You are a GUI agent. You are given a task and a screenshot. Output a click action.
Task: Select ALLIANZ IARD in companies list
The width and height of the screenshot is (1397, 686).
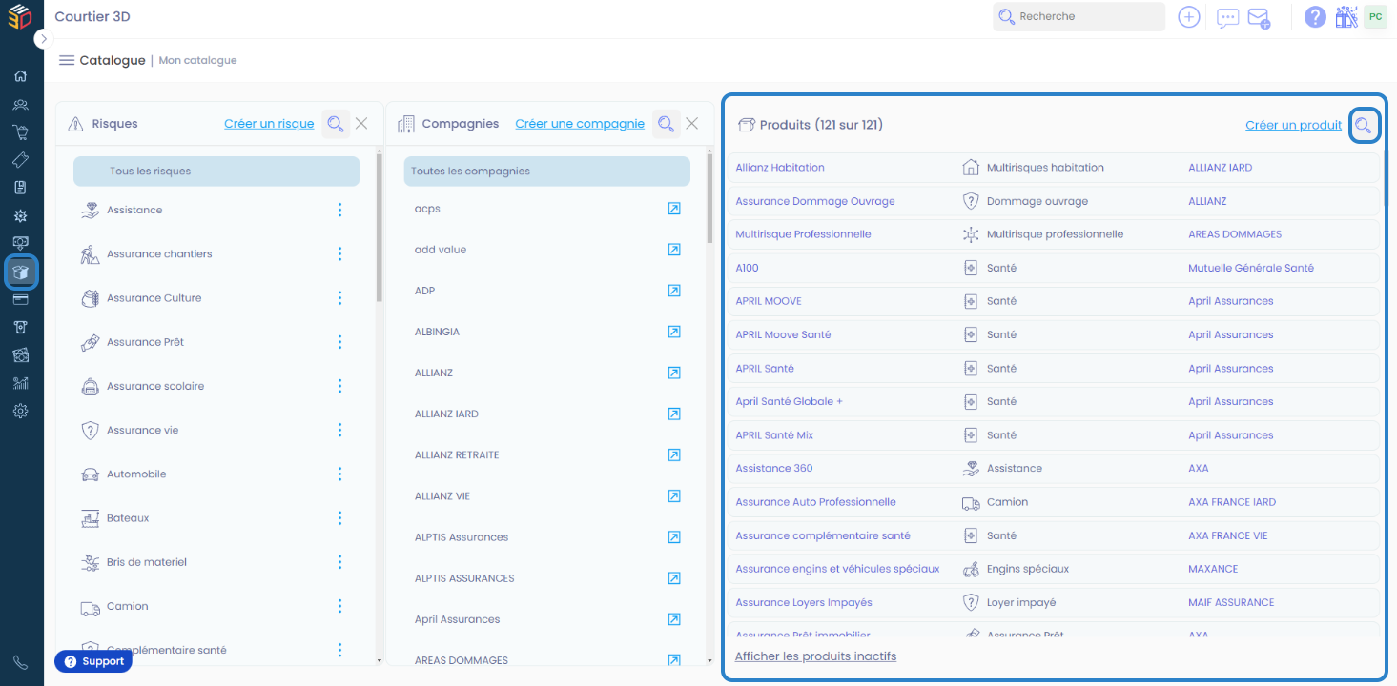click(446, 414)
